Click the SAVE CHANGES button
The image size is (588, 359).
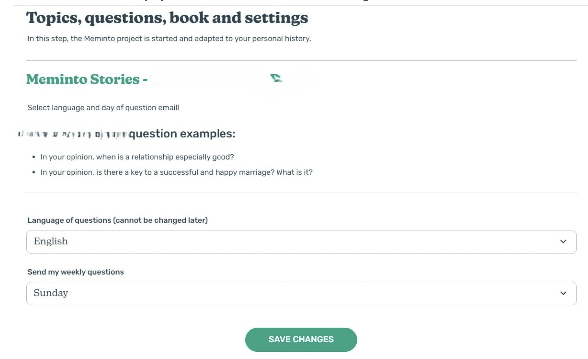[x=301, y=339]
